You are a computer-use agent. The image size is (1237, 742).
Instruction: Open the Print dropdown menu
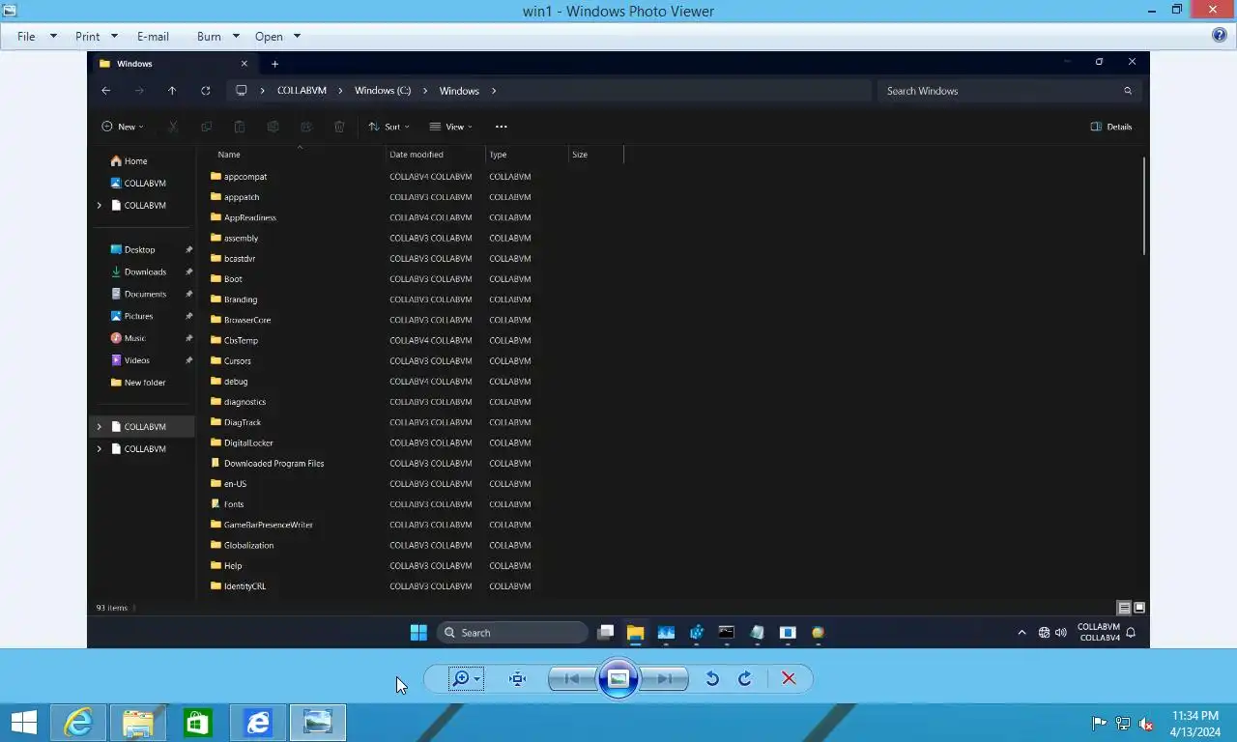[96, 36]
